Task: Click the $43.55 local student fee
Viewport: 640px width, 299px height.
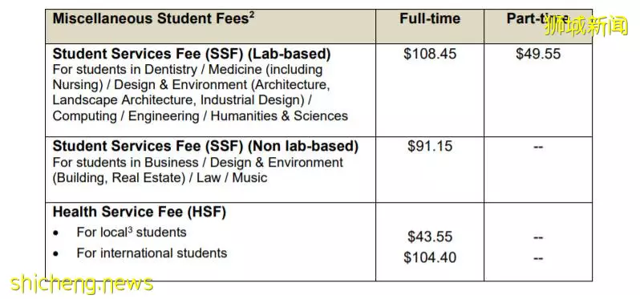Action: click(430, 236)
